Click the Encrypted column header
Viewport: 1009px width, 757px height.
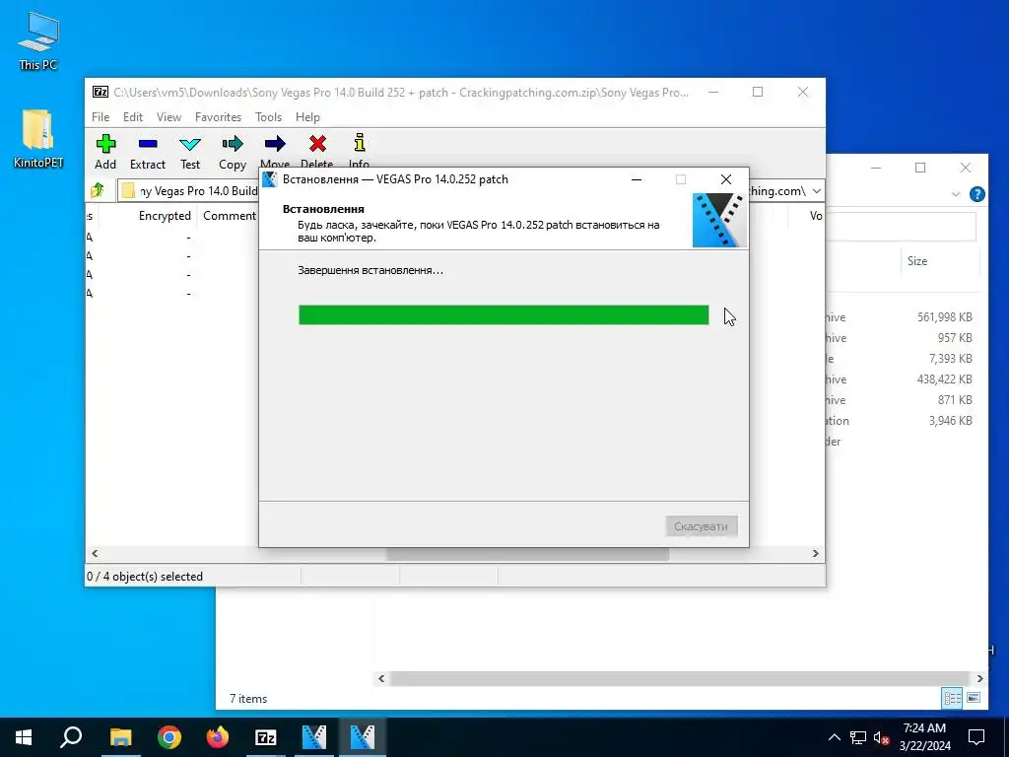tap(165, 216)
